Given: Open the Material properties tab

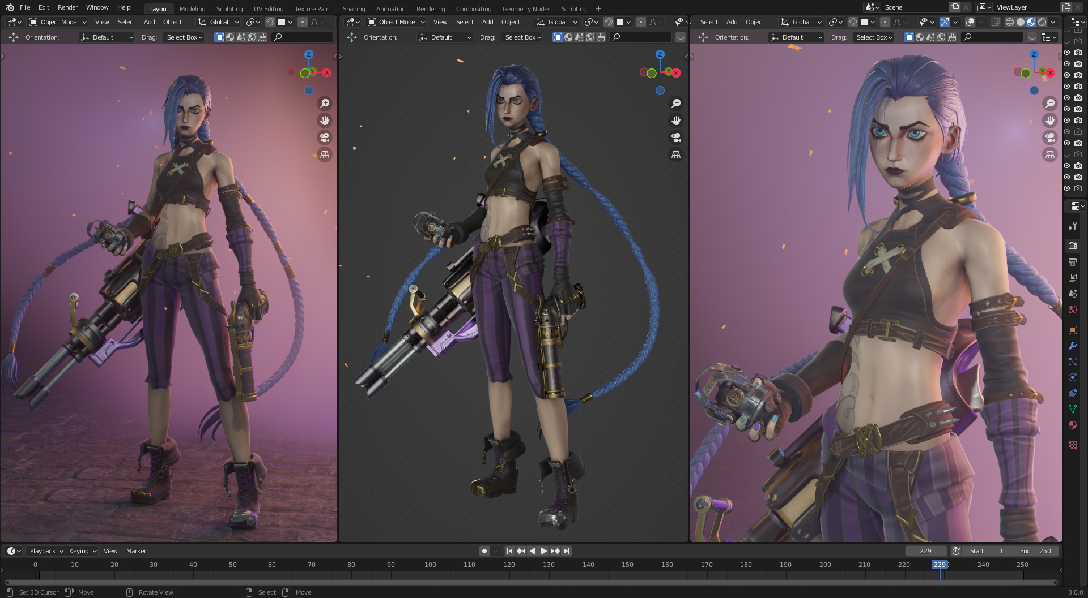Looking at the screenshot, I should [x=1073, y=425].
